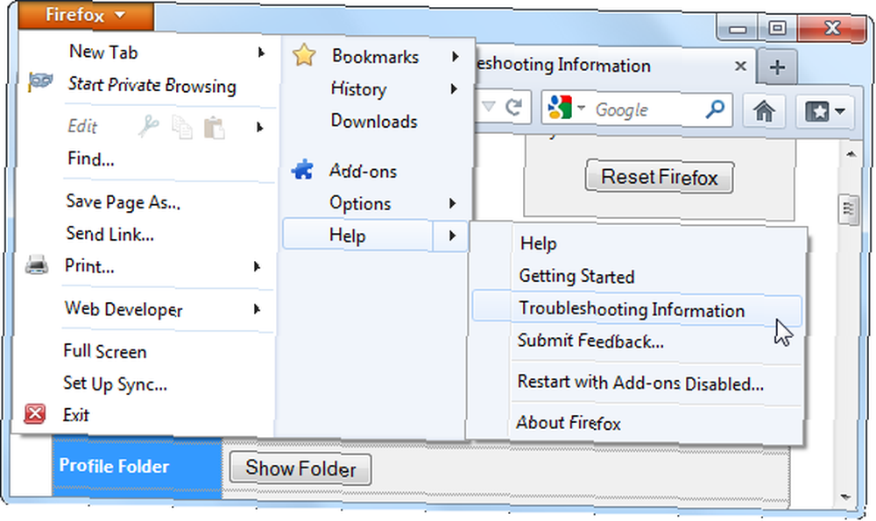Open a new tab with plus button
Image resolution: width=876 pixels, height=521 pixels.
tap(776, 67)
